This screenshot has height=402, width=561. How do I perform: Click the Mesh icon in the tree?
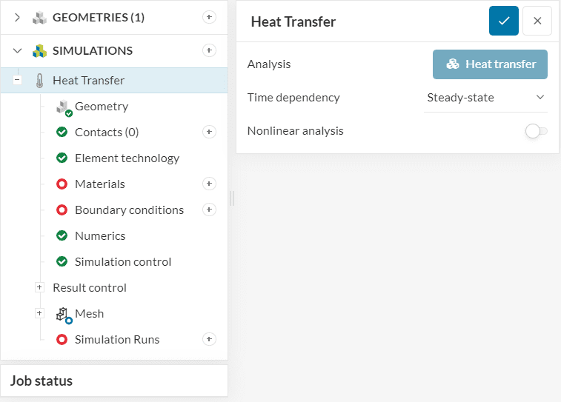64,314
